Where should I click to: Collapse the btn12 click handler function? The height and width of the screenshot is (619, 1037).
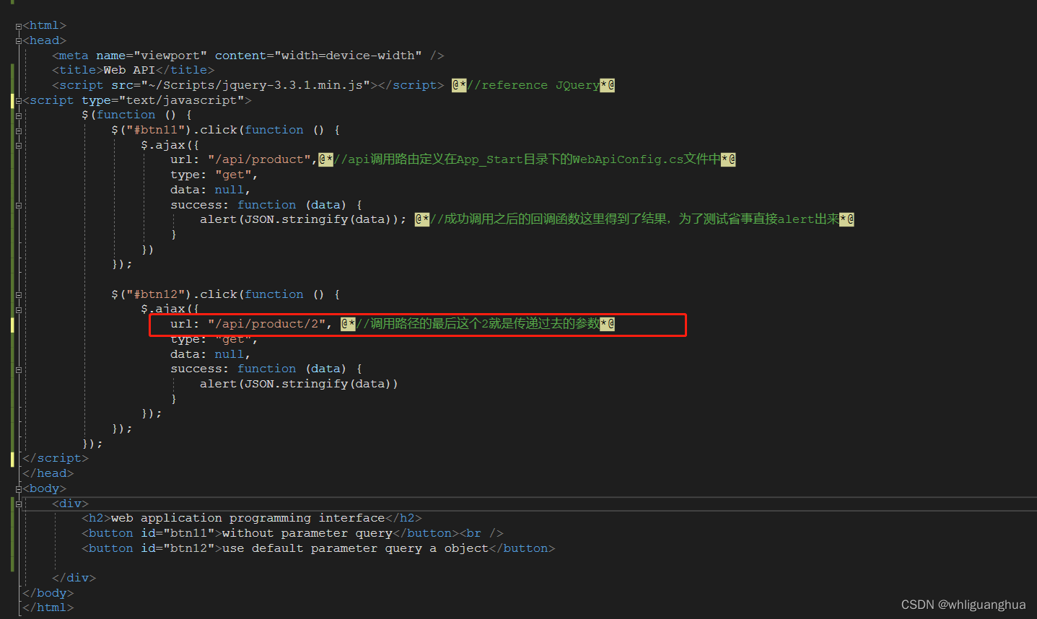tap(18, 294)
